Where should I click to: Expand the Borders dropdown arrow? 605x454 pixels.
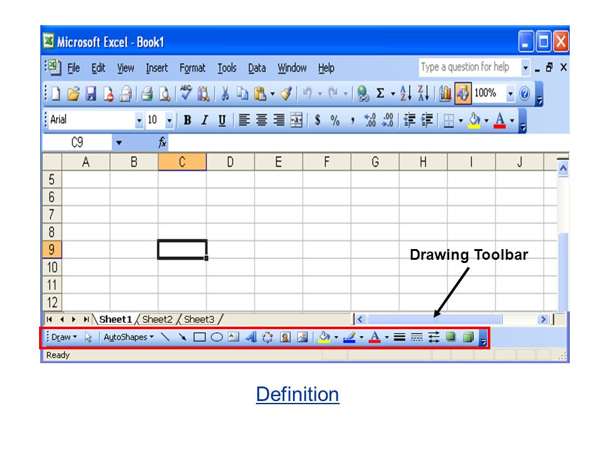click(461, 120)
